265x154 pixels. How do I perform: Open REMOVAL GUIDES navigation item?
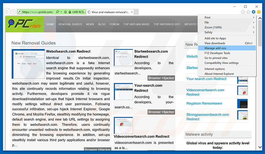[70, 24]
